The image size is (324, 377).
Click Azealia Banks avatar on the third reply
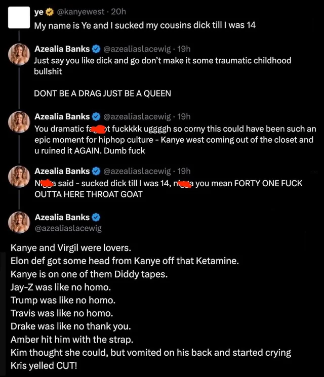(19, 177)
